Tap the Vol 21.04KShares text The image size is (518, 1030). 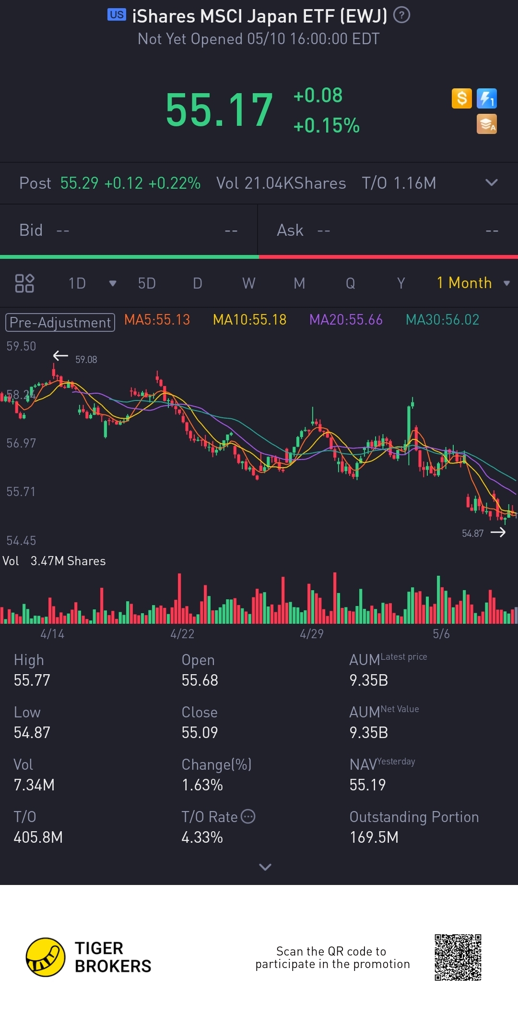tap(281, 183)
